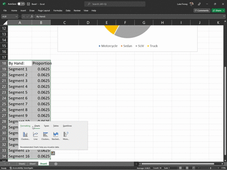The height and width of the screenshot is (170, 227).
Task: Open the File menu
Action: pyautogui.click(x=5, y=10)
